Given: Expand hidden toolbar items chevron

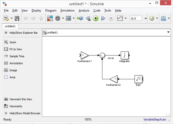Looking at the screenshot, I should 146,18.
